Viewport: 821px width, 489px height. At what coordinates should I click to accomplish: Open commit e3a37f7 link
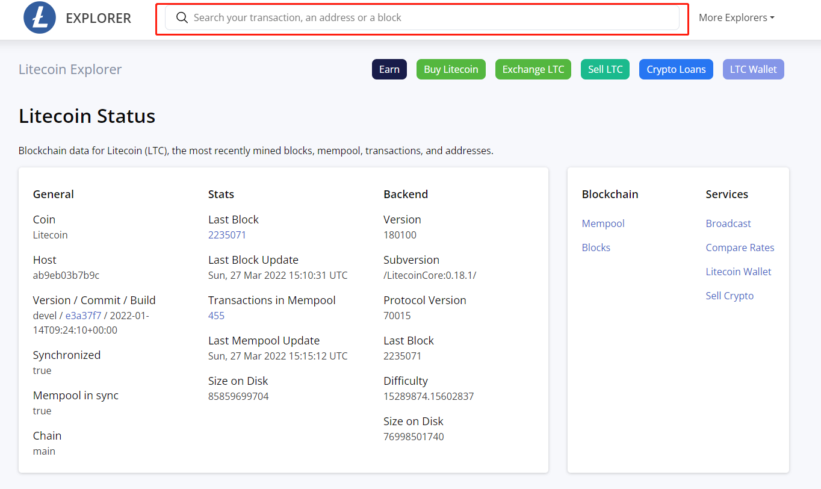coord(83,316)
